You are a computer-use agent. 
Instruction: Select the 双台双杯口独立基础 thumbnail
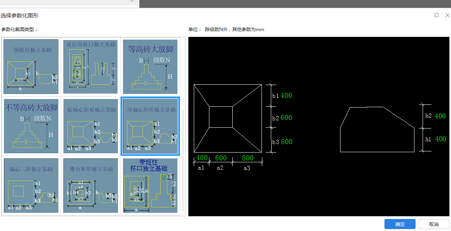click(x=91, y=67)
